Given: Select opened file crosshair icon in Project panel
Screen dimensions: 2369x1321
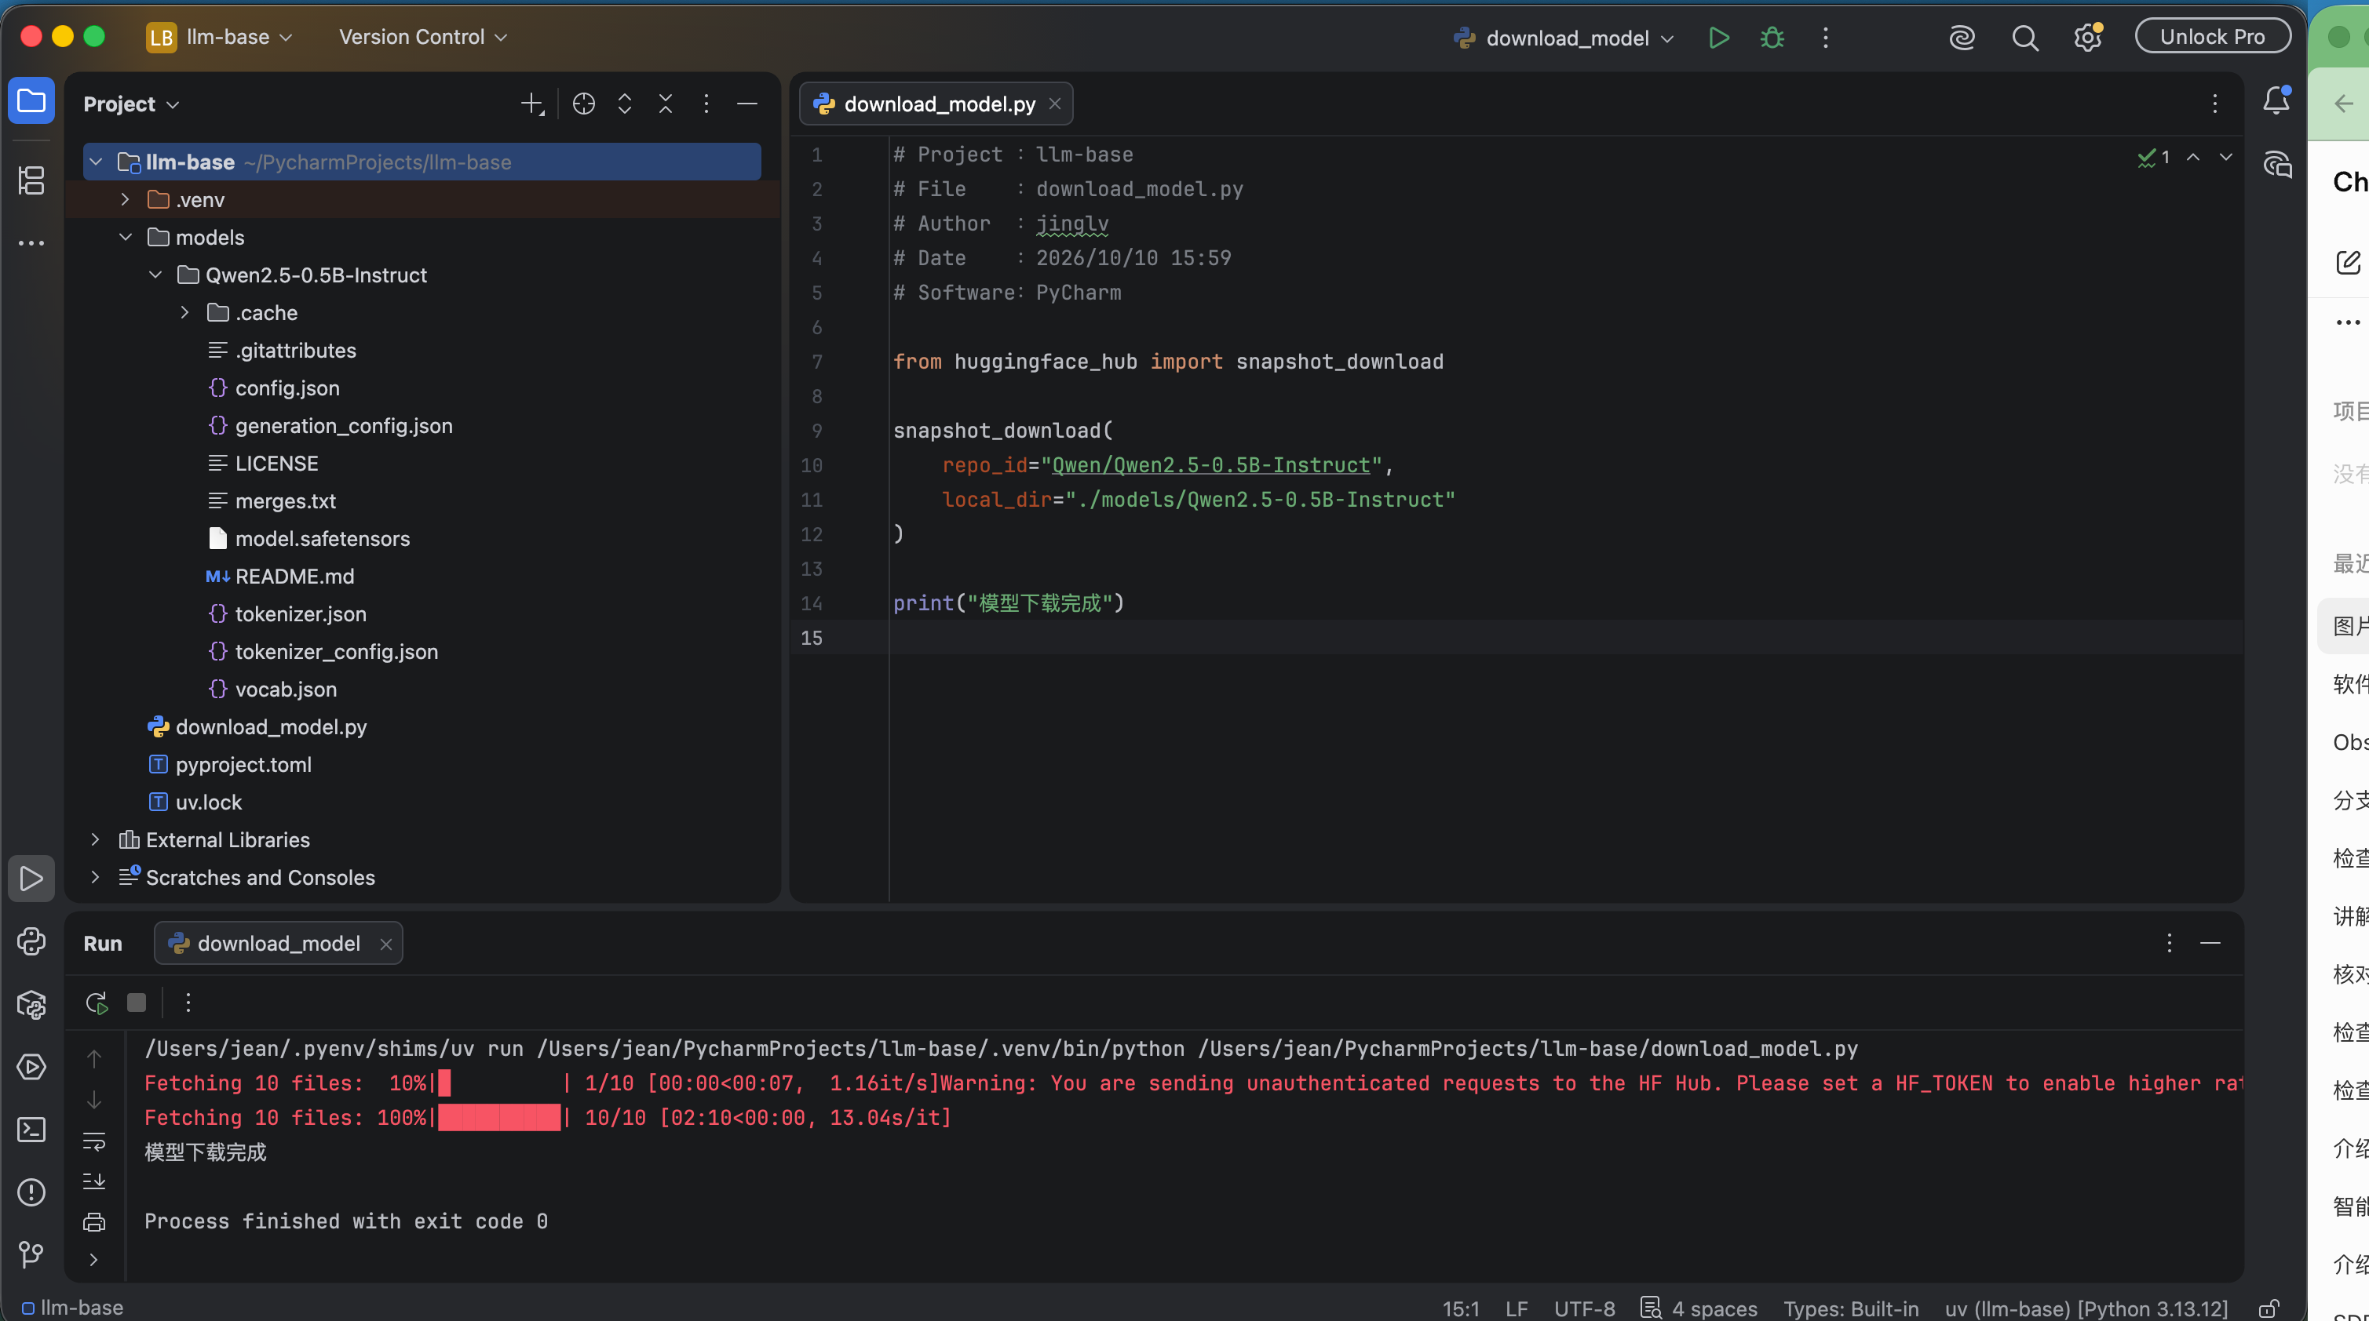Looking at the screenshot, I should [x=584, y=104].
